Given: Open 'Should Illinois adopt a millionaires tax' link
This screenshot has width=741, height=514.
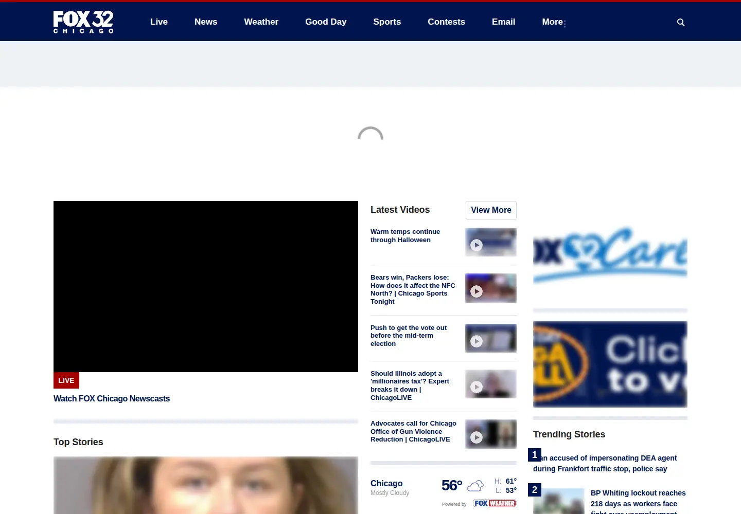Looking at the screenshot, I should coord(410,385).
